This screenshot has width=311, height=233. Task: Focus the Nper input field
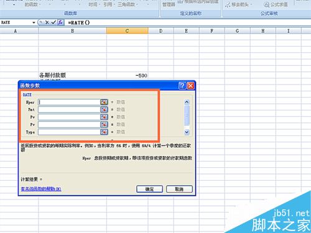(x=69, y=102)
